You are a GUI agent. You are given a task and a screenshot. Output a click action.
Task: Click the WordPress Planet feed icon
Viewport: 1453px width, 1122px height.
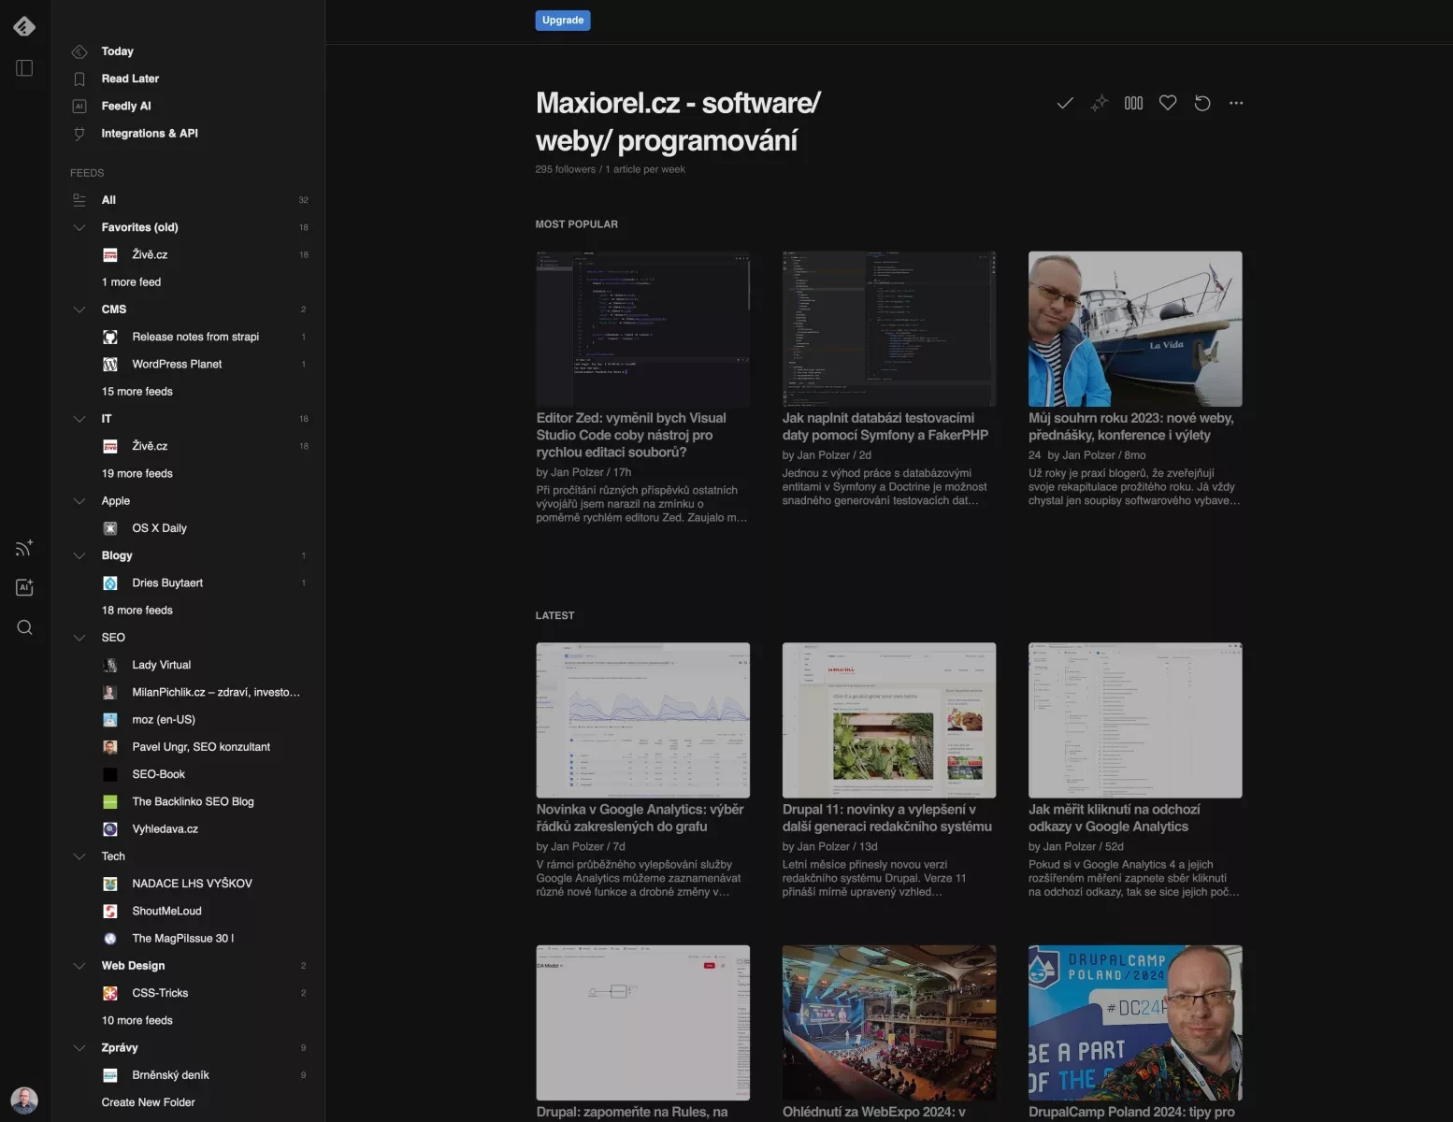tap(110, 364)
